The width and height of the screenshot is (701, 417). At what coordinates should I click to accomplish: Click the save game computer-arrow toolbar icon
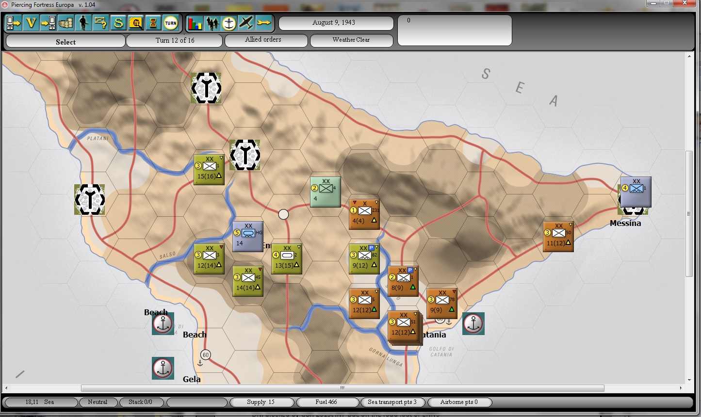point(14,23)
